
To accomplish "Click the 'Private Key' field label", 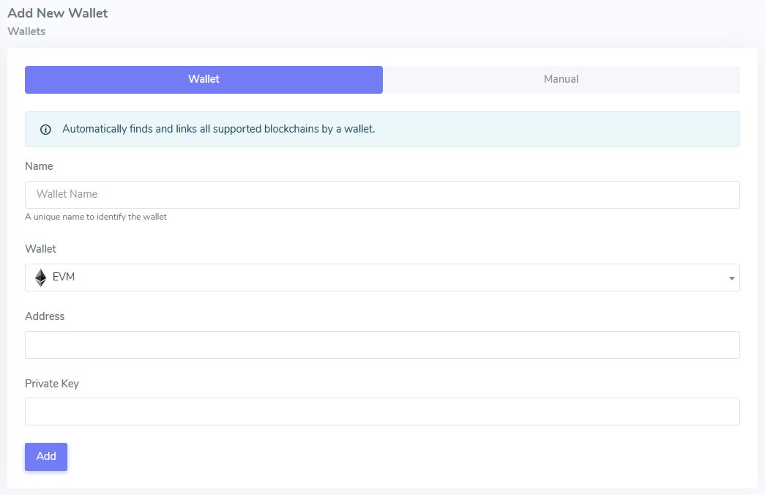I will (52, 384).
